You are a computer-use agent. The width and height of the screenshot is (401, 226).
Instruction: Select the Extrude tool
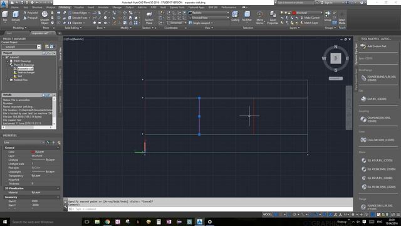click(x=16, y=16)
